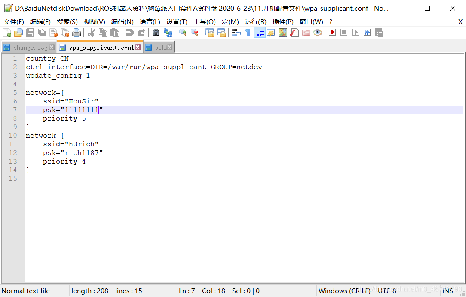This screenshot has width=466, height=297.
Task: Open the 文件(F) menu
Action: coord(14,21)
